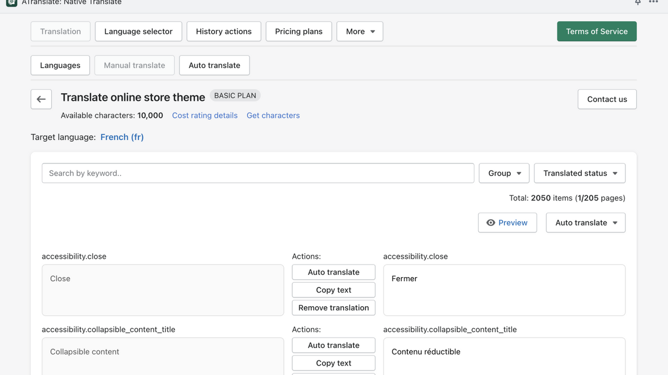Image resolution: width=668 pixels, height=375 pixels.
Task: Open the Auto translate dropdown beside Preview
Action: pos(586,222)
